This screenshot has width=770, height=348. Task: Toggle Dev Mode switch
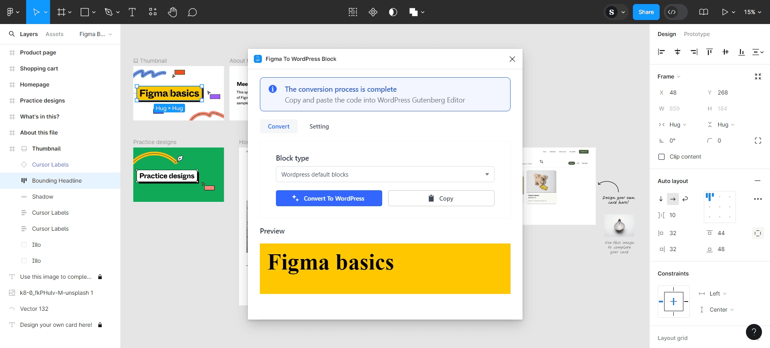pyautogui.click(x=676, y=12)
